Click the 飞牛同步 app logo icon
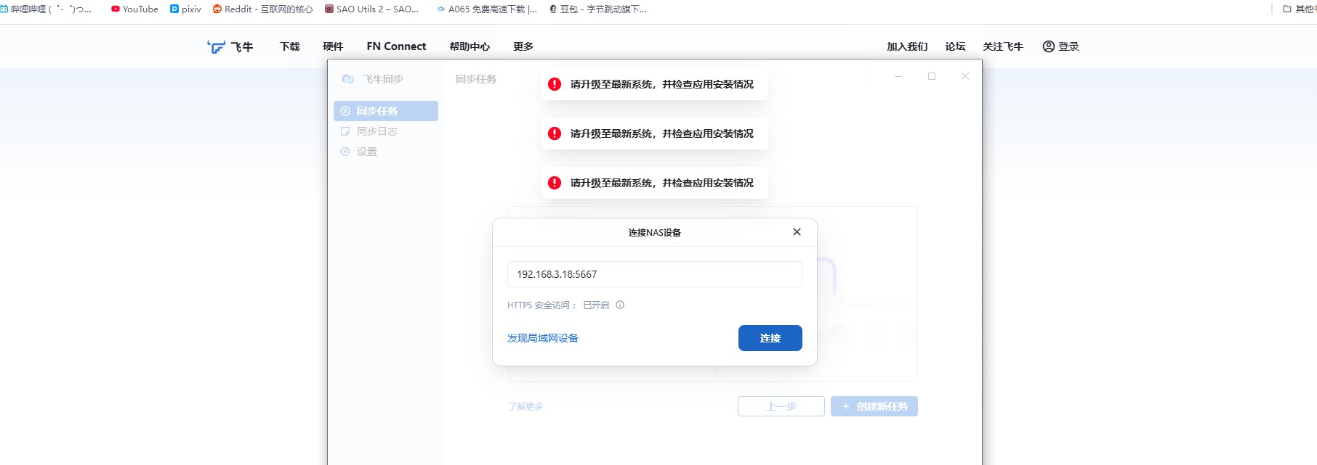This screenshot has width=1317, height=465. (348, 79)
